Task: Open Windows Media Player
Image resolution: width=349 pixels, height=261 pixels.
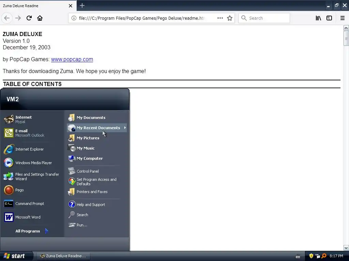Action: click(x=32, y=163)
